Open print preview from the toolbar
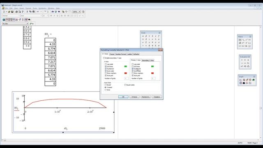 19,12
